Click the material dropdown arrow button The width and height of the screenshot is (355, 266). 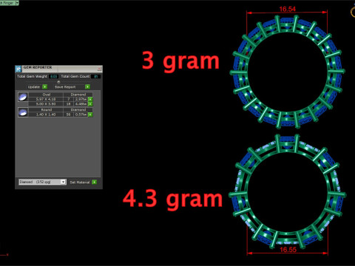coord(63,182)
